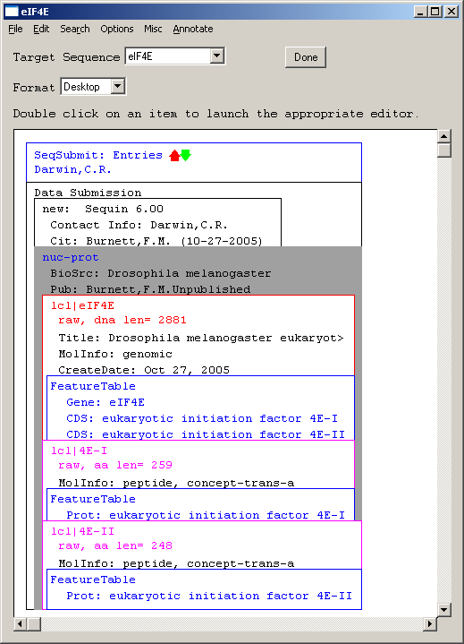Click the vertical scrollbar down arrow

(444, 609)
